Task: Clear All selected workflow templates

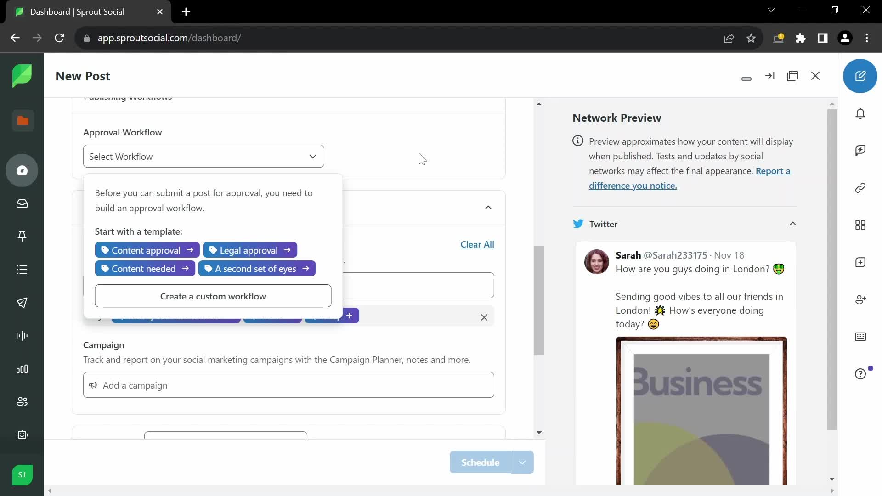Action: click(477, 243)
